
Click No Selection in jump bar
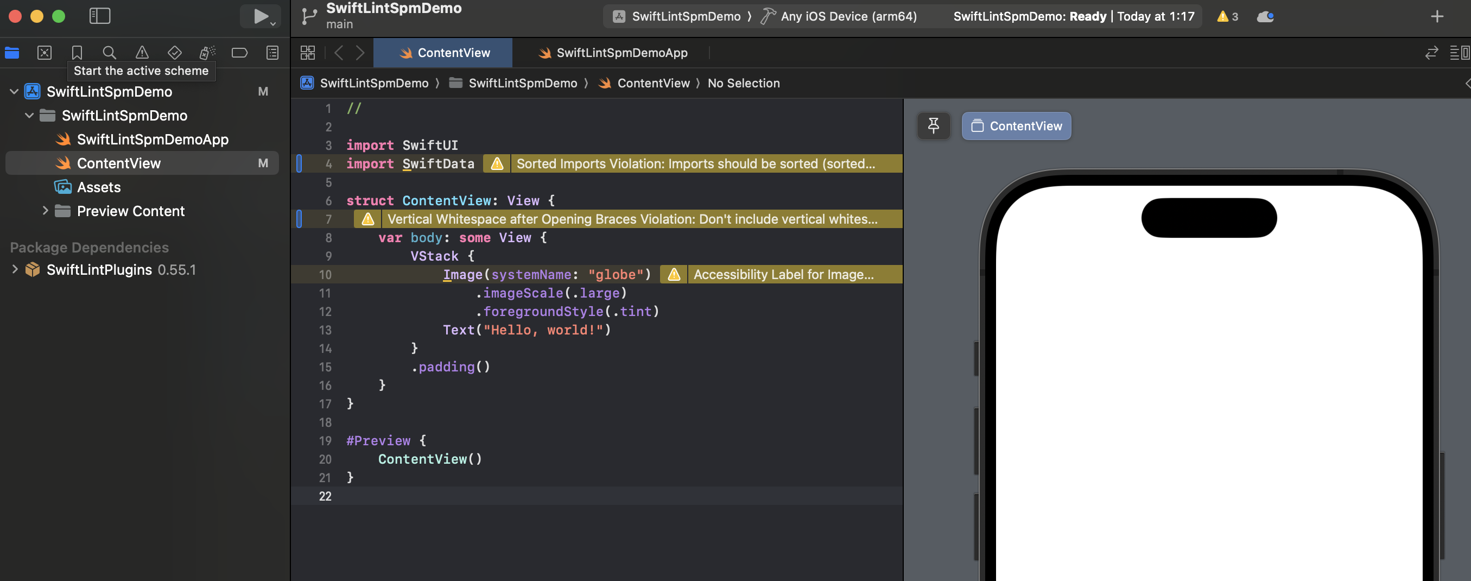744,84
